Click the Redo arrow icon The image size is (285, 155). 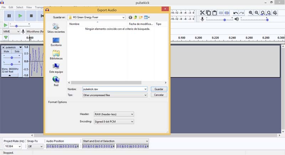point(242,13)
